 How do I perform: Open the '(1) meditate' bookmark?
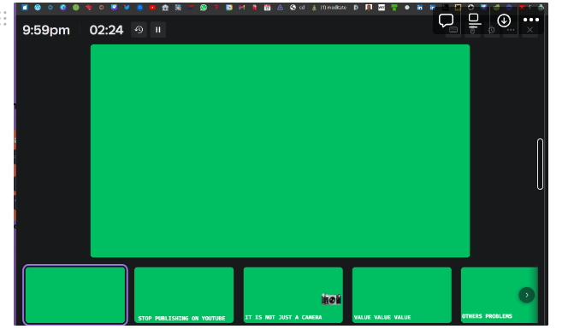[328, 8]
